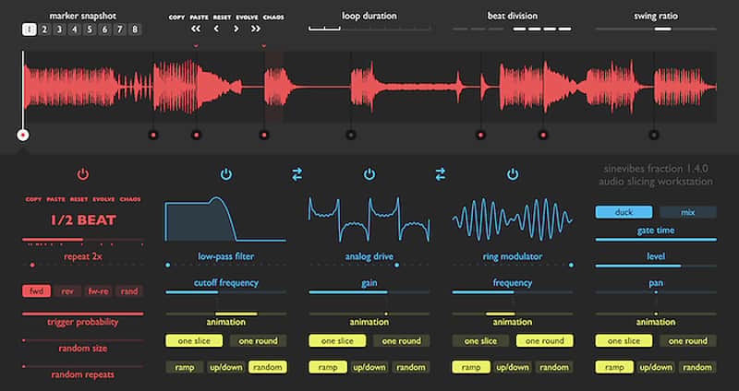This screenshot has width=739, height=391.
Task: Toggle the ring modulator power icon
Action: click(513, 174)
